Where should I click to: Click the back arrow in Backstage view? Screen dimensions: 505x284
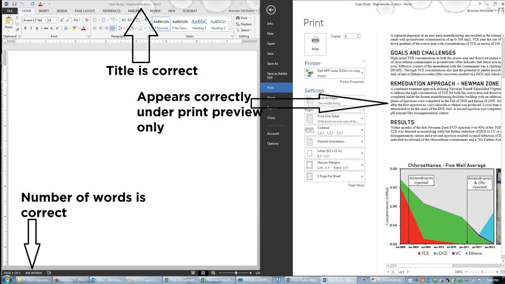[x=271, y=10]
